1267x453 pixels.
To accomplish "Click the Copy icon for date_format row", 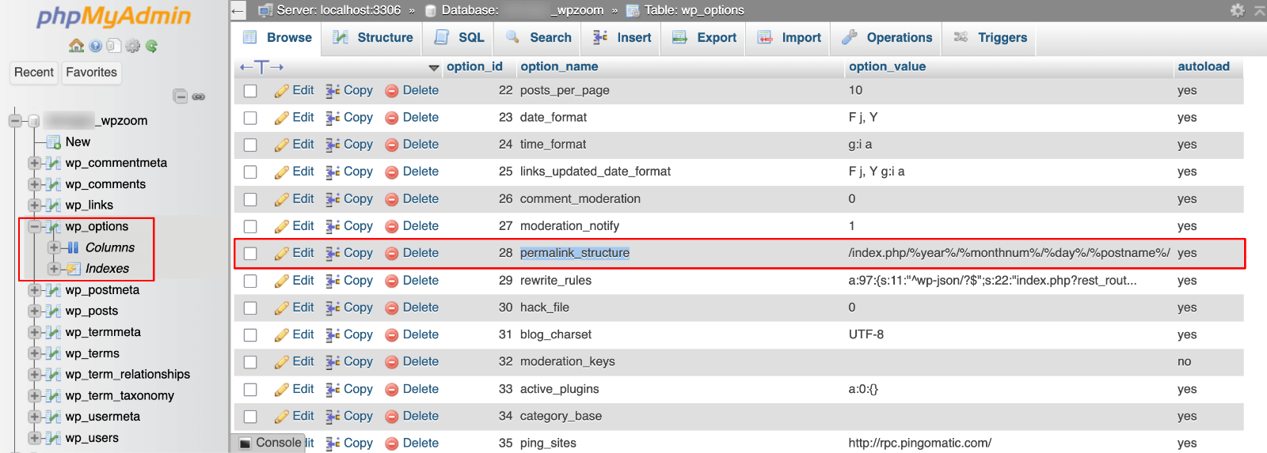I will point(333,118).
